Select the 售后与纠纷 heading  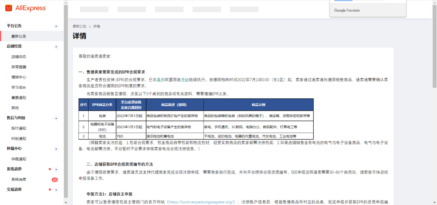click(x=16, y=118)
